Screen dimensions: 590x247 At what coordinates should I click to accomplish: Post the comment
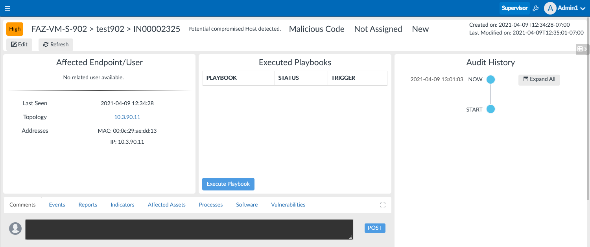(x=375, y=228)
